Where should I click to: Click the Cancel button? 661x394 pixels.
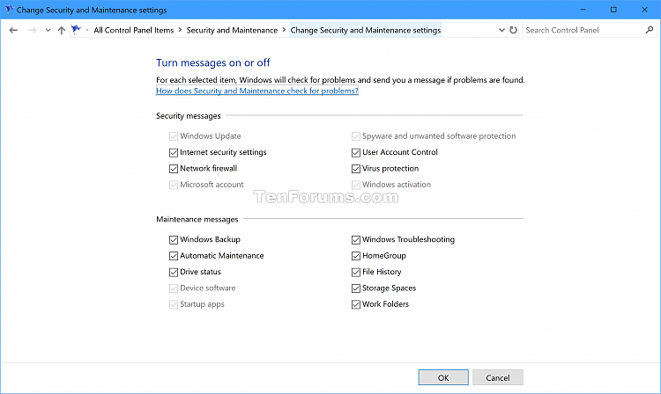498,377
